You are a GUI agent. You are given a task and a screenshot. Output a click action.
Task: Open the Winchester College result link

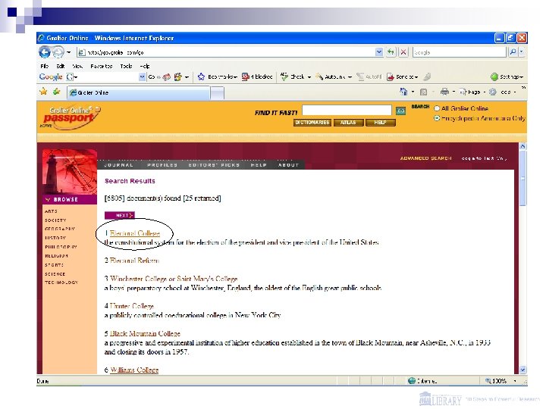coord(174,279)
